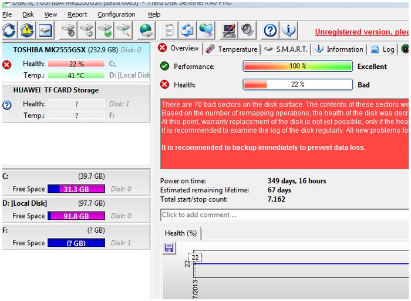Click the disk with stethoscope test icon
This screenshot has width=411, height=301.
(x=68, y=31)
